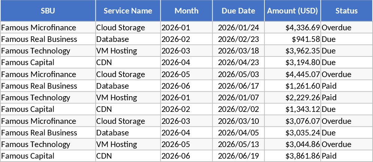This screenshot has height=162, width=373.
Task: Select the Due Date column header
Action: click(239, 11)
